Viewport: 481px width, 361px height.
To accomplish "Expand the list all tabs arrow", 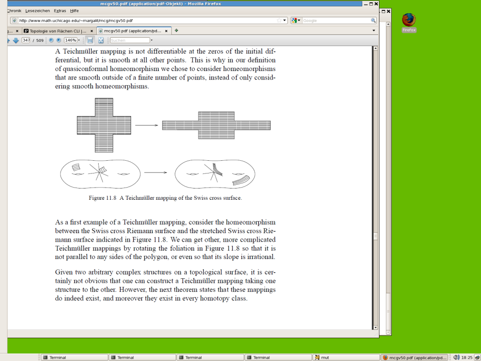I will (x=374, y=31).
